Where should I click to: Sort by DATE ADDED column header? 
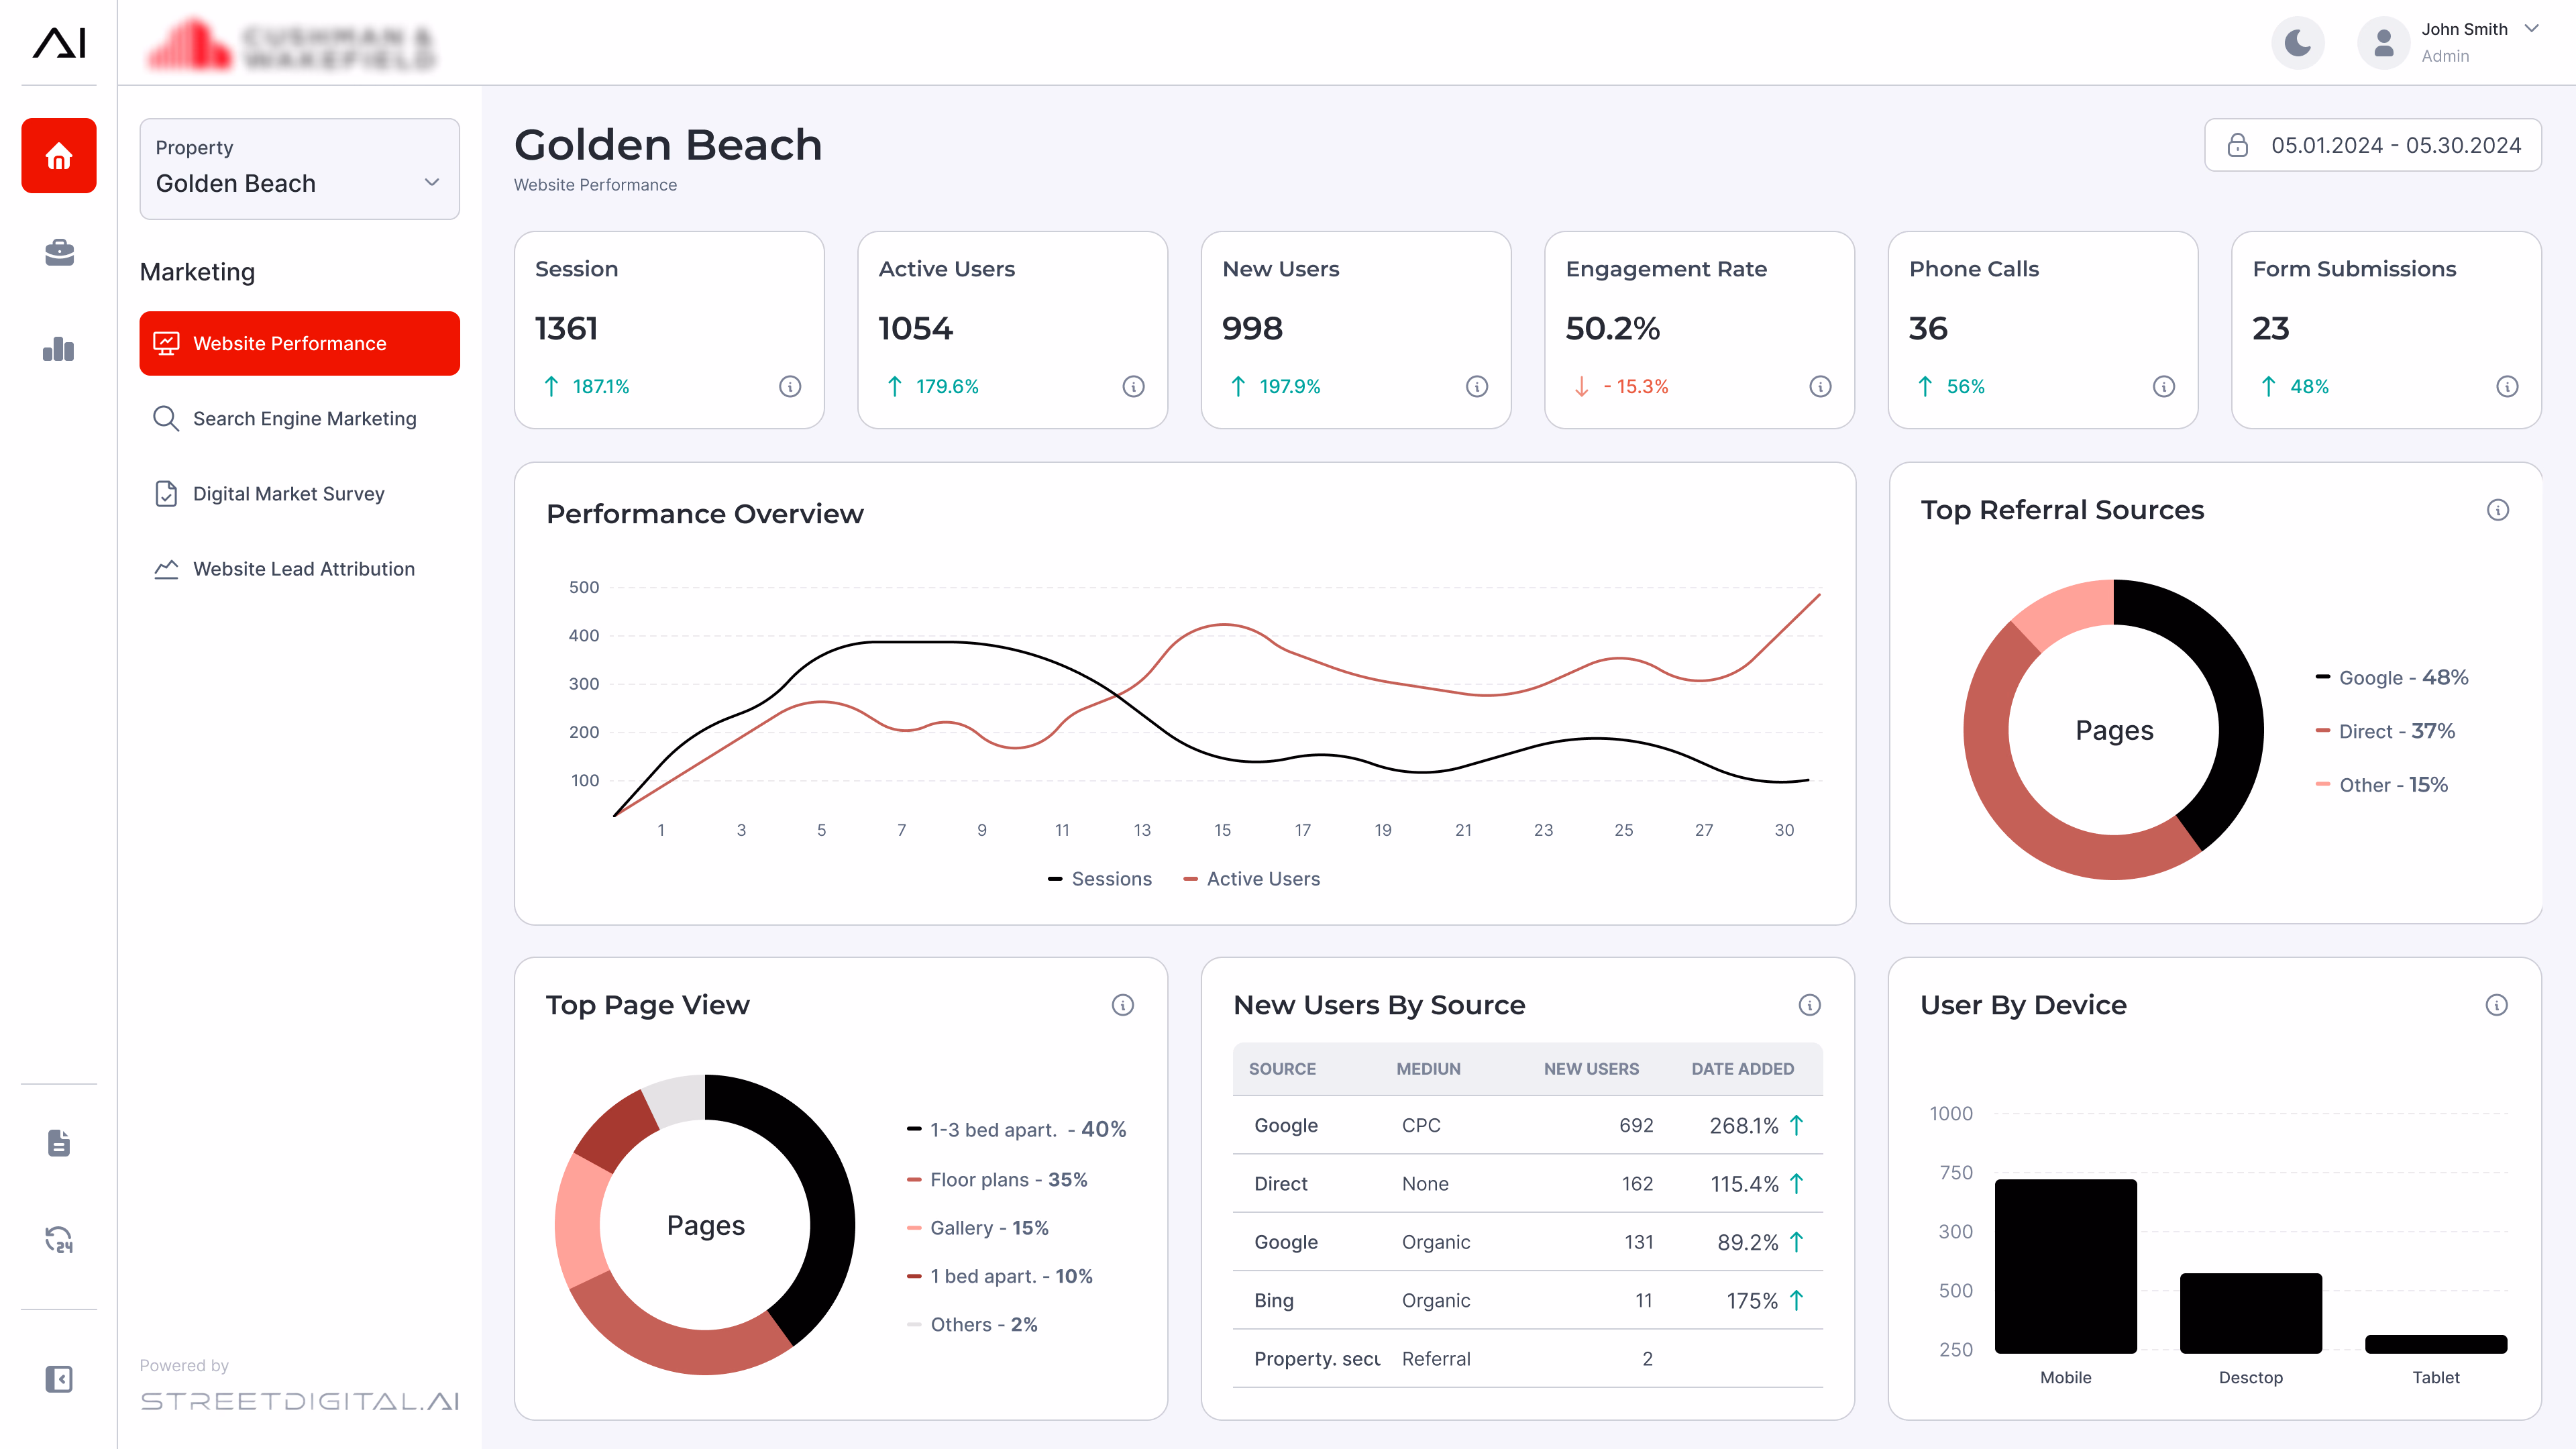point(1742,1069)
